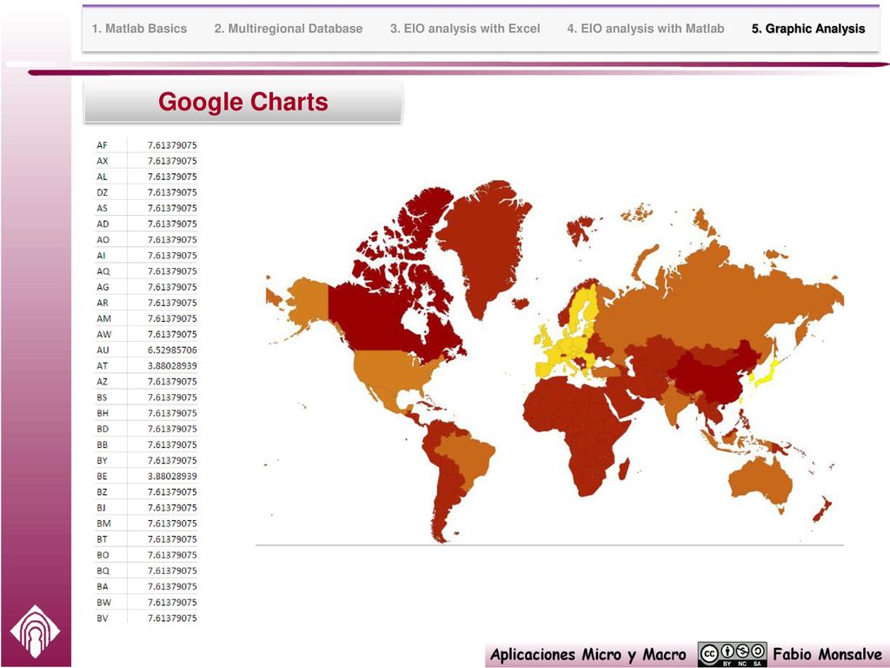
Task: Click the value 7.61379075 in BV row
Action: click(172, 618)
